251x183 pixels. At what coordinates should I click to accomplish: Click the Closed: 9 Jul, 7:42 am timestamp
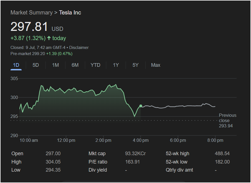pos(38,48)
